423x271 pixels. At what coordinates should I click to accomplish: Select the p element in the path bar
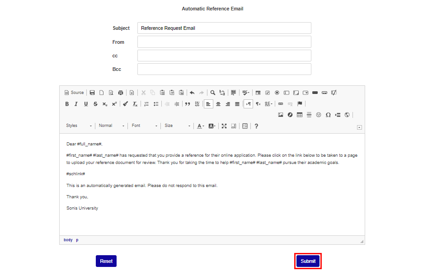pos(76,240)
